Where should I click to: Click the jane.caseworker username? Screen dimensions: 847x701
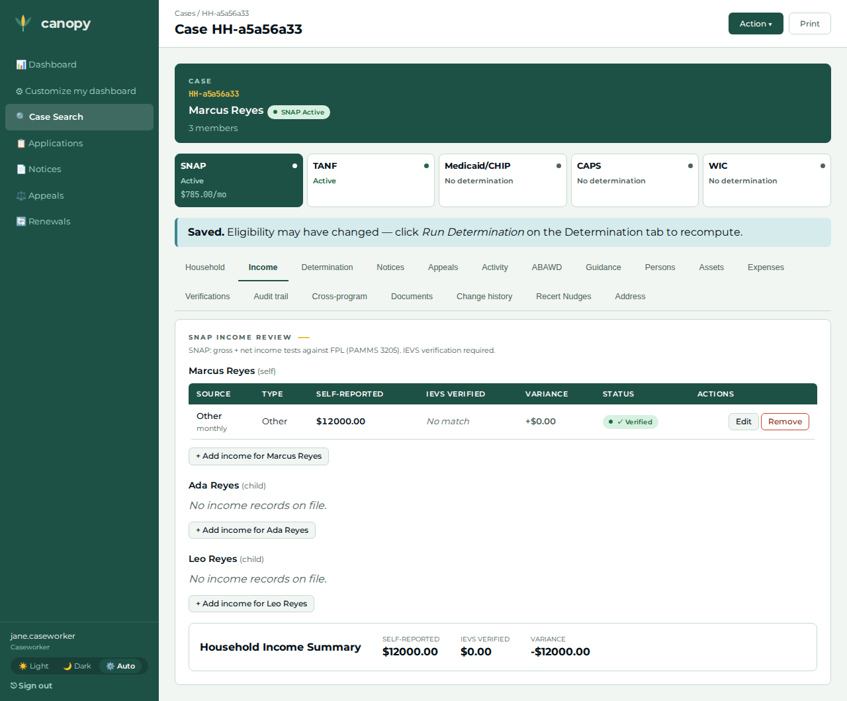43,636
